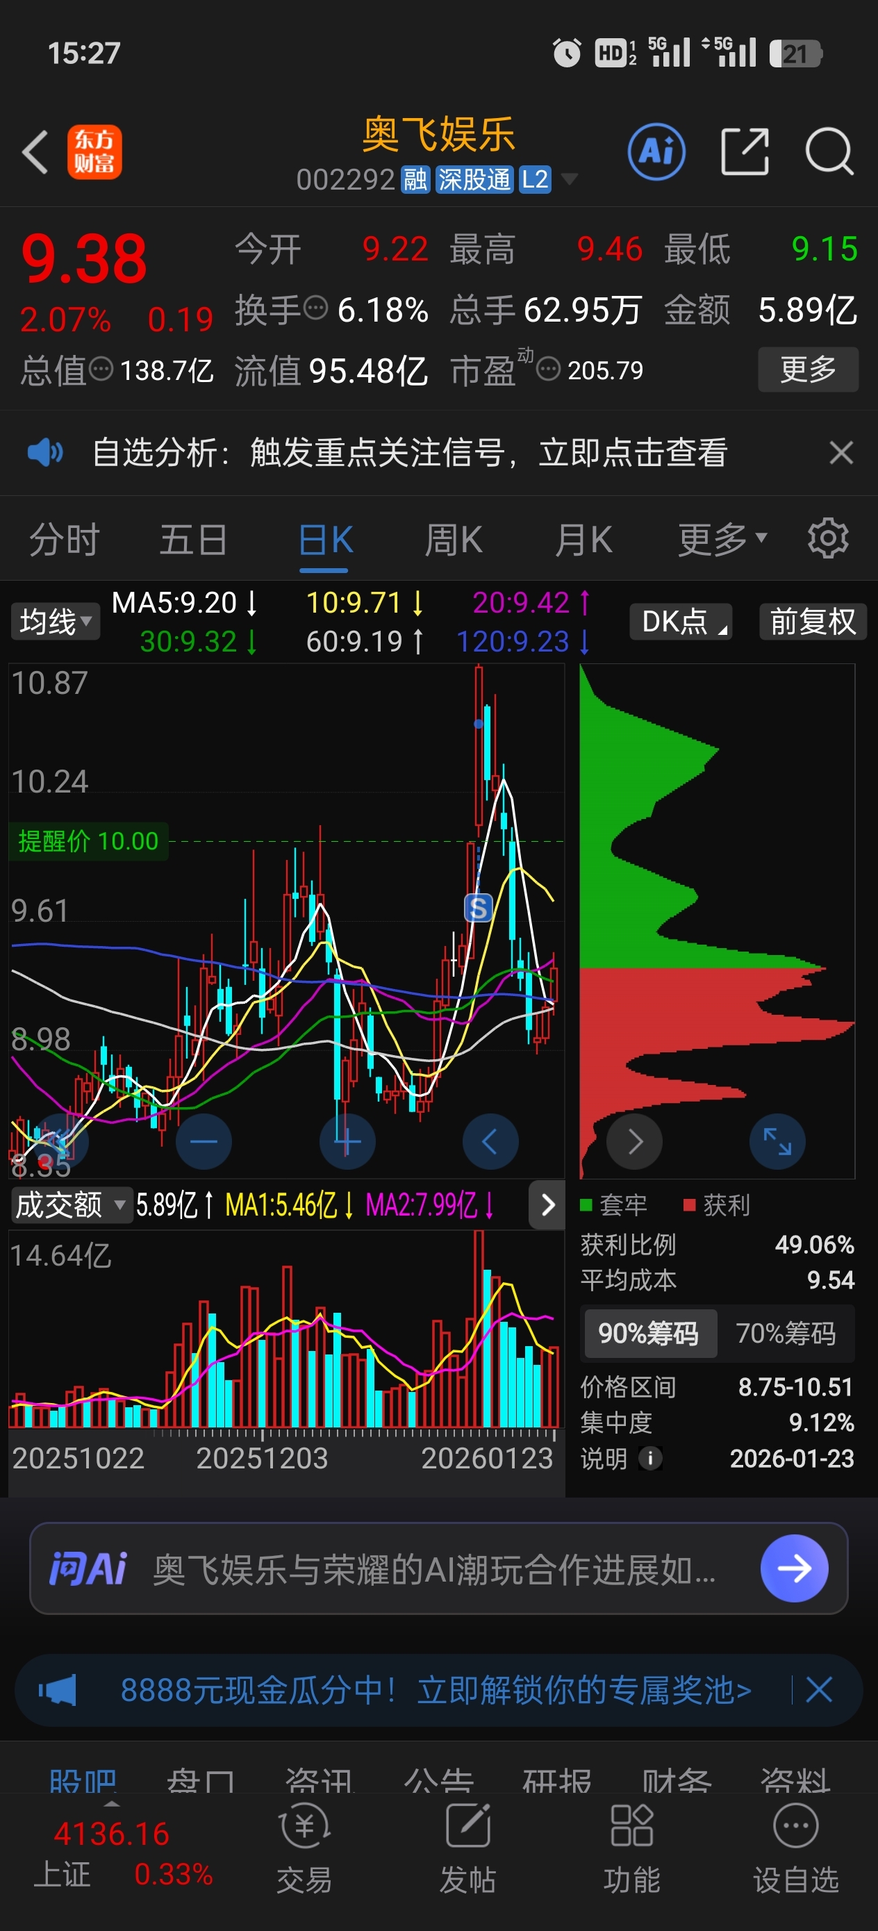Tap the 获利 red legend swatch
878x1931 pixels.
[x=690, y=1204]
